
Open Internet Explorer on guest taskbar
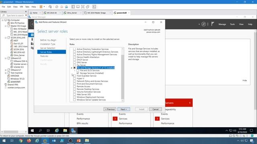tap(57, 131)
